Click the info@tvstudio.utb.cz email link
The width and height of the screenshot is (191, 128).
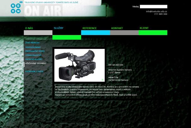[156, 11]
